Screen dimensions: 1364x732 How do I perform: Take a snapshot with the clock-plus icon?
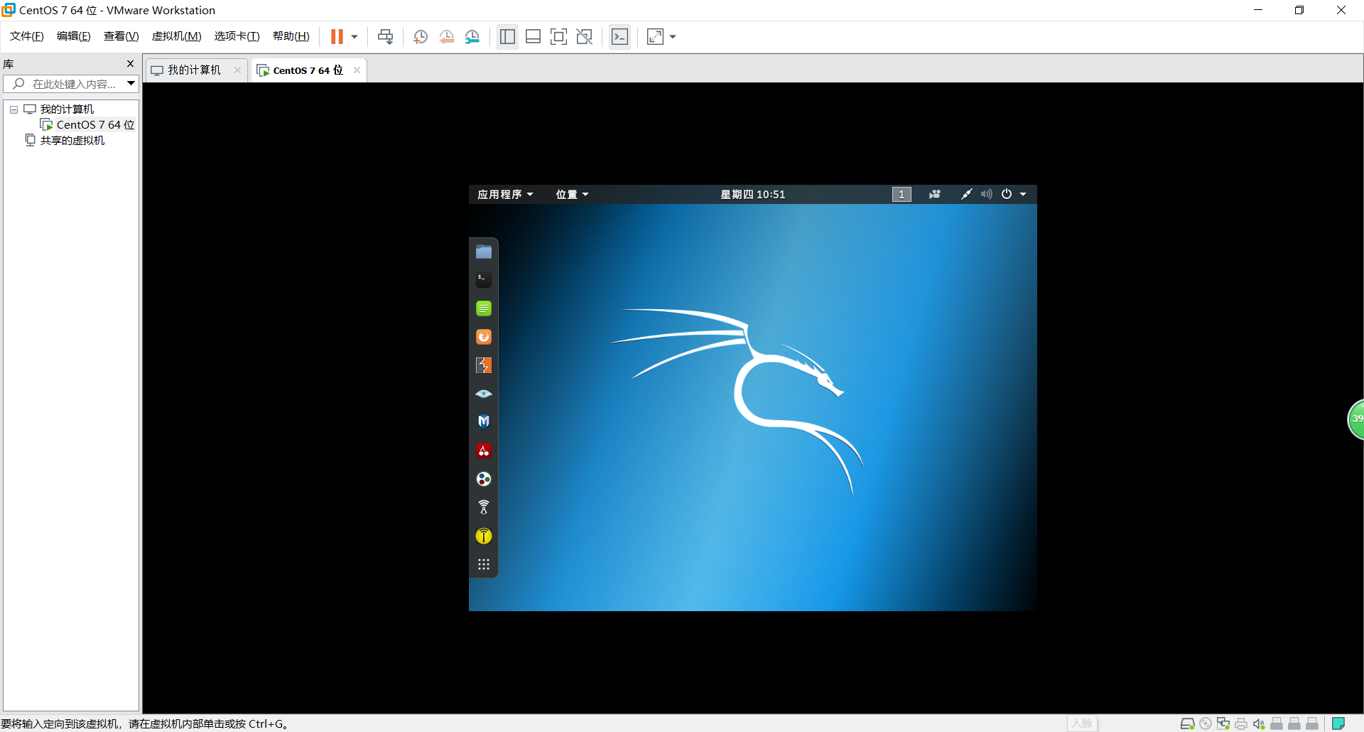(x=421, y=36)
